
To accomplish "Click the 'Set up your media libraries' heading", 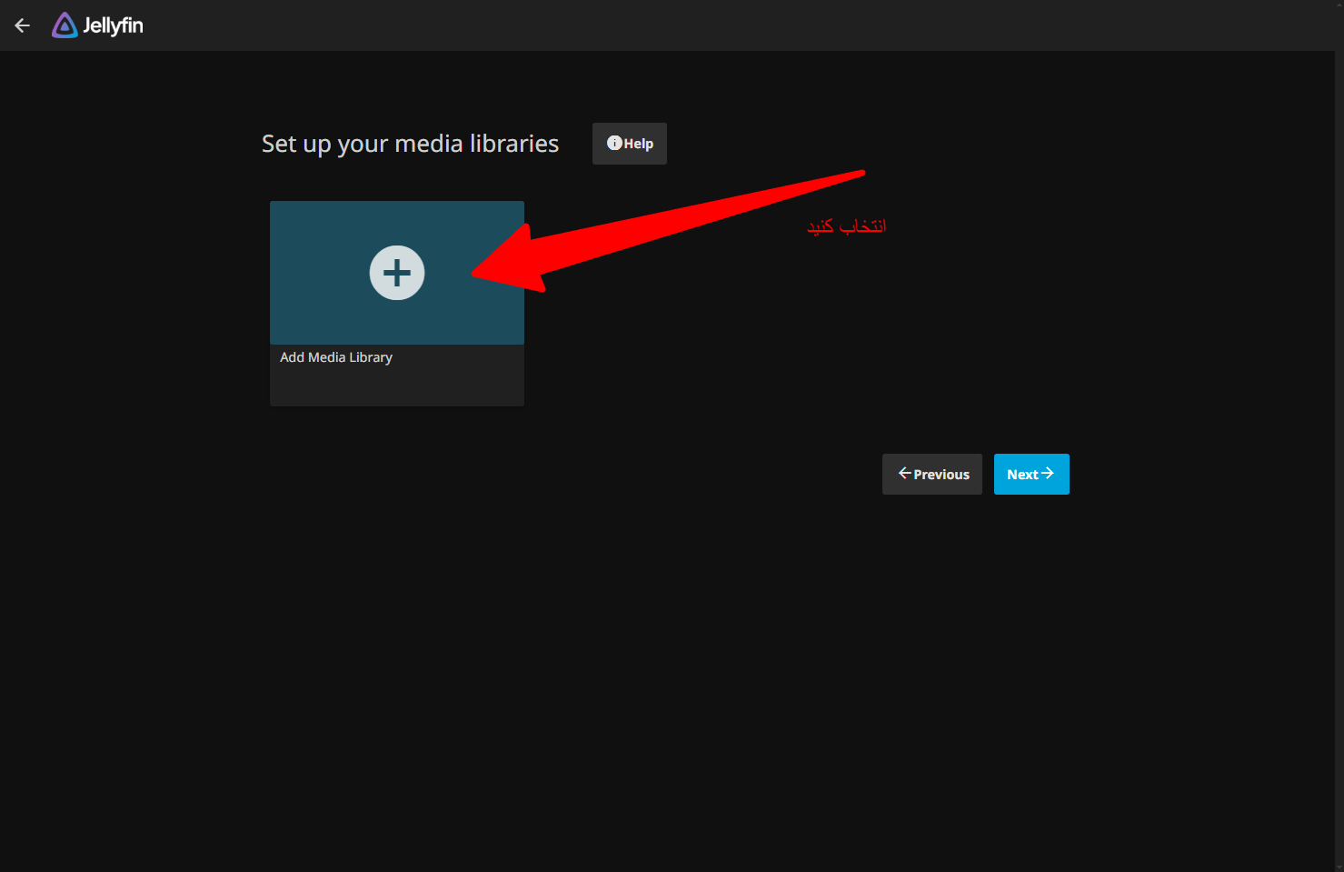I will pyautogui.click(x=410, y=144).
